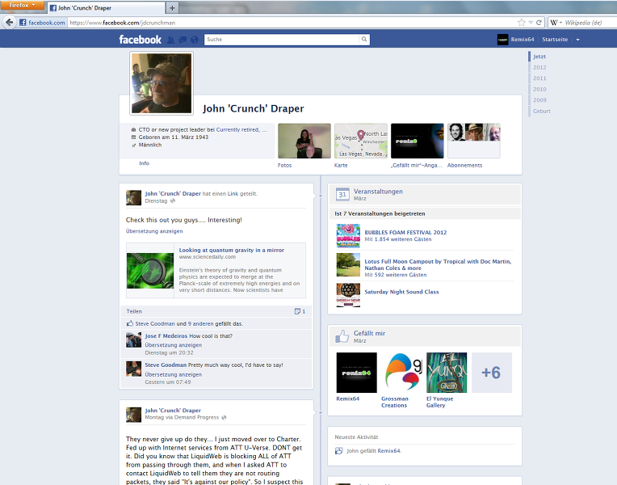
Task: Click Übersetzung anzeigen under Check this out
Action: click(154, 231)
